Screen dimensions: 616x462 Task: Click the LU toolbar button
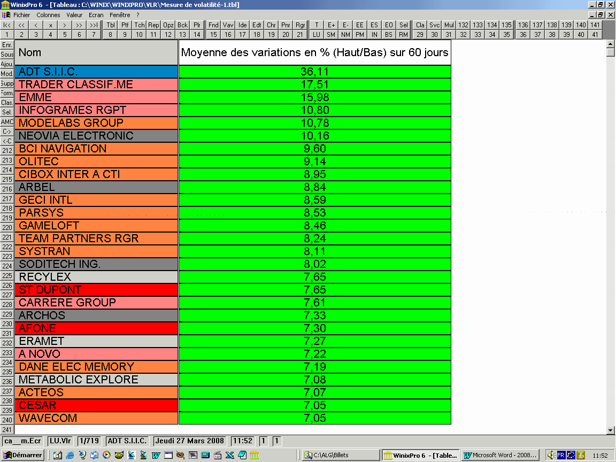click(317, 35)
